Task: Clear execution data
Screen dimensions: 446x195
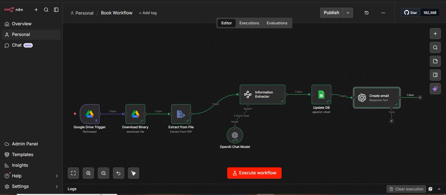Action: pos(406,189)
